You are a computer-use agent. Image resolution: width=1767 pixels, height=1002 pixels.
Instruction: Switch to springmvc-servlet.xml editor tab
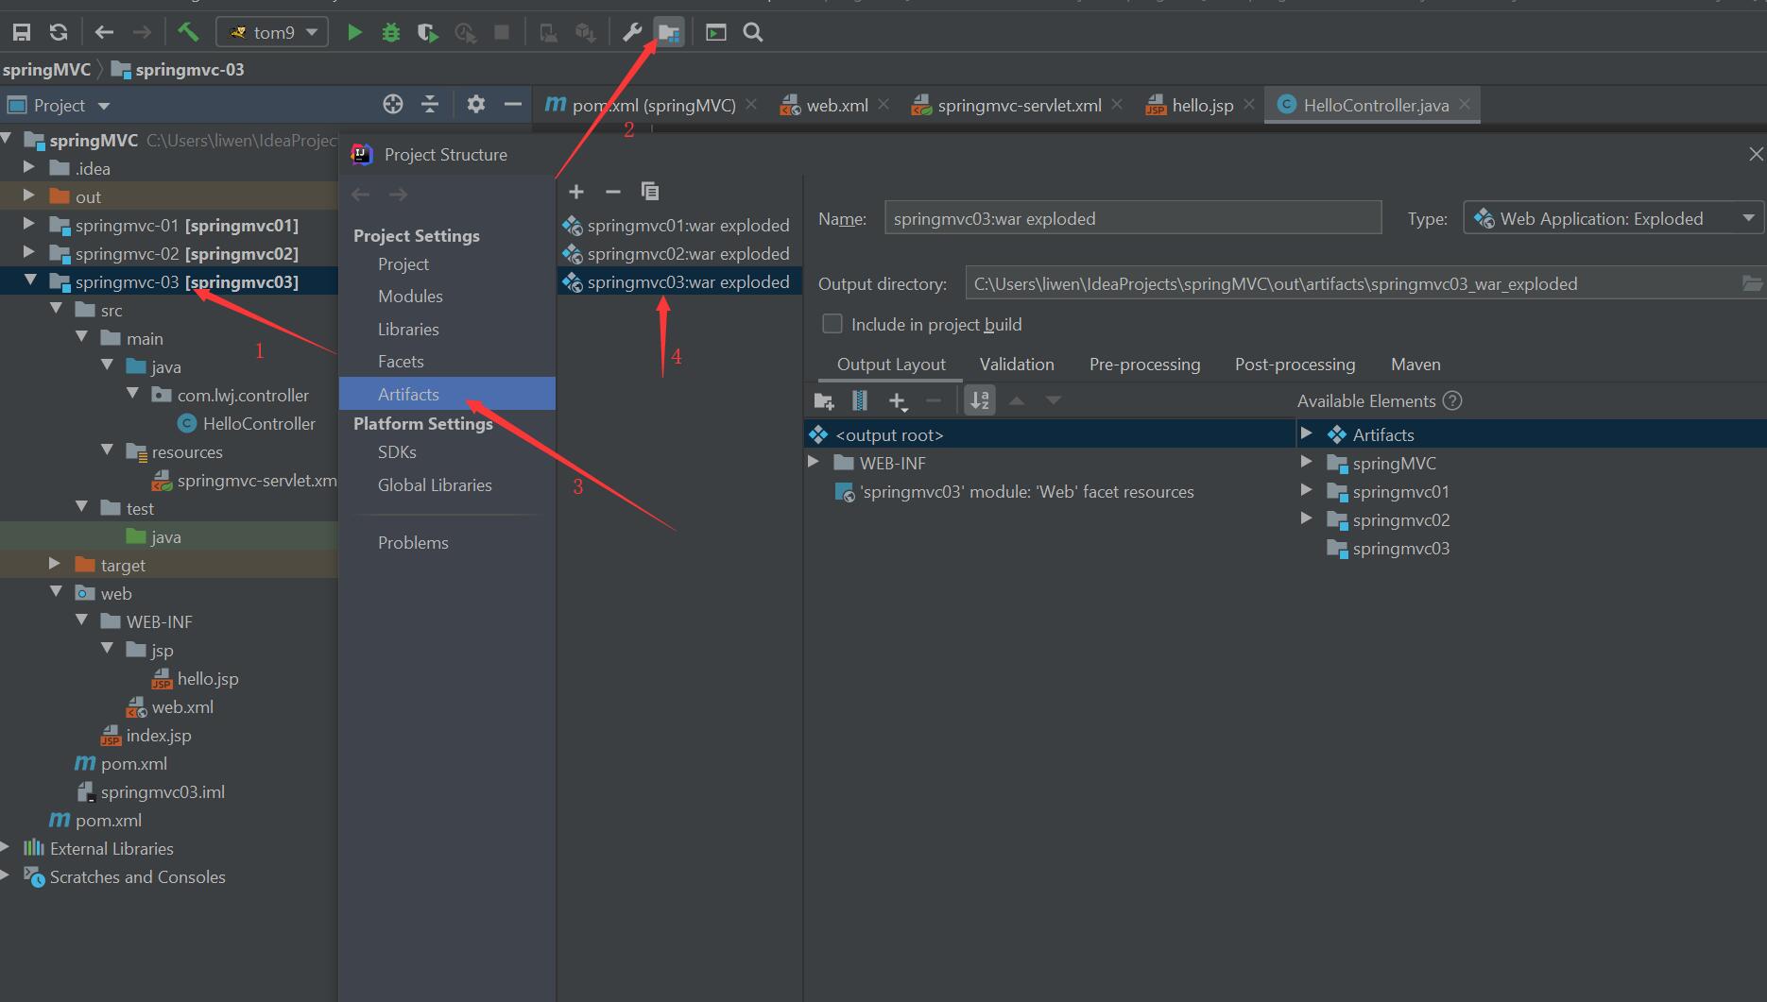1019,105
